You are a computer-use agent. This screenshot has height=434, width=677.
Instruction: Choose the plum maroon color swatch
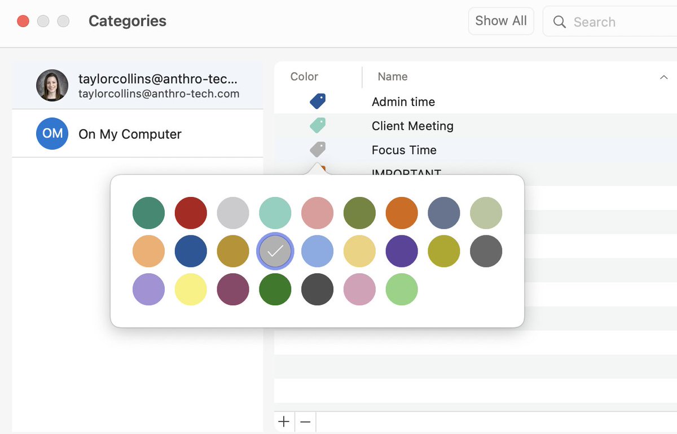coord(233,290)
